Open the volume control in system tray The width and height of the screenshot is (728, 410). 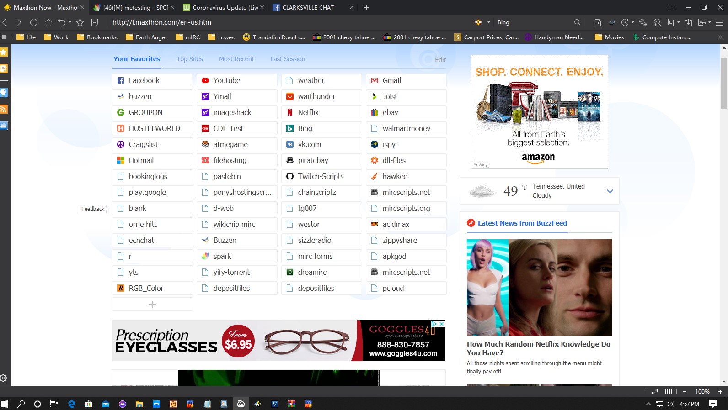pos(670,404)
